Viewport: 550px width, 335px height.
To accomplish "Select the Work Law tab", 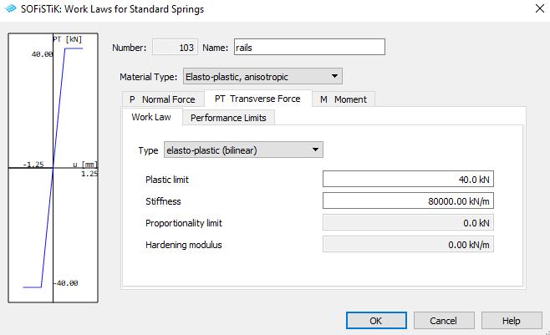I will point(151,117).
